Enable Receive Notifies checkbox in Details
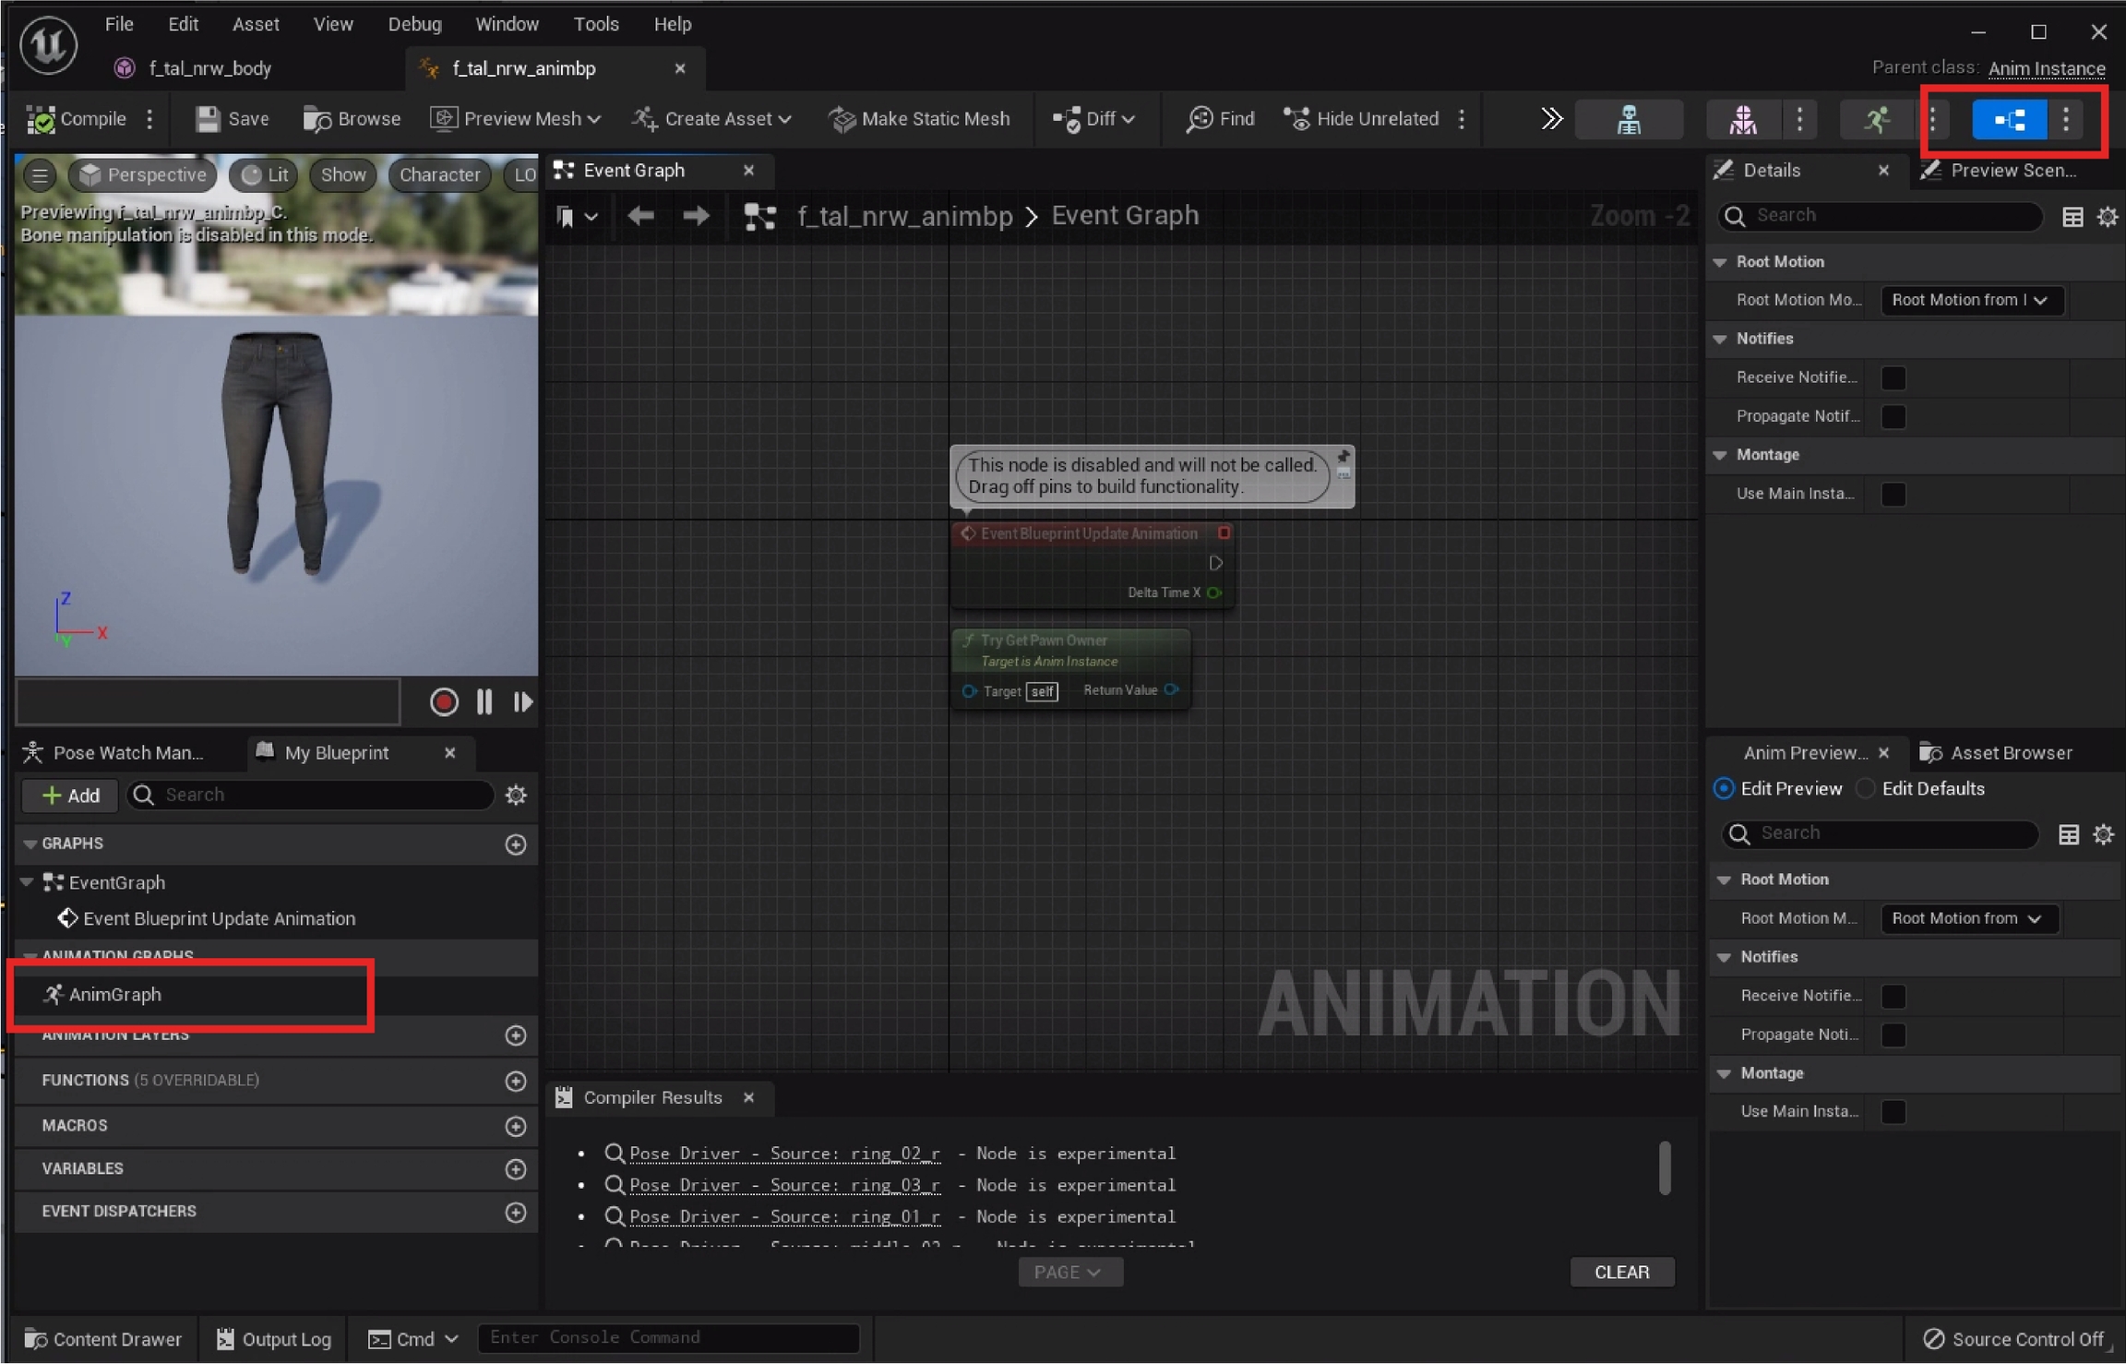The height and width of the screenshot is (1364, 2126). pyautogui.click(x=1893, y=377)
